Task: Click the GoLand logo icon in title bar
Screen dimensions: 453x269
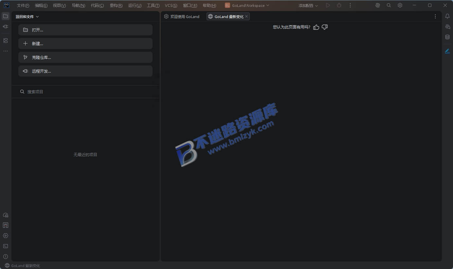Action: [6, 5]
